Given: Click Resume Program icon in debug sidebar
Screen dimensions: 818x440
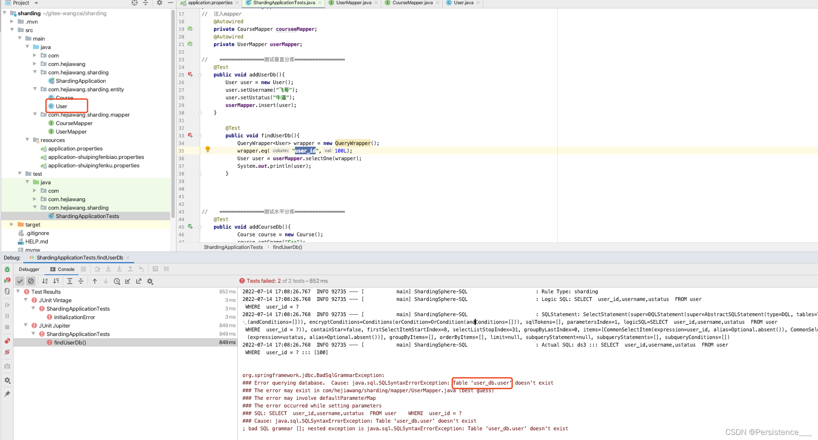Looking at the screenshot, I should point(7,305).
